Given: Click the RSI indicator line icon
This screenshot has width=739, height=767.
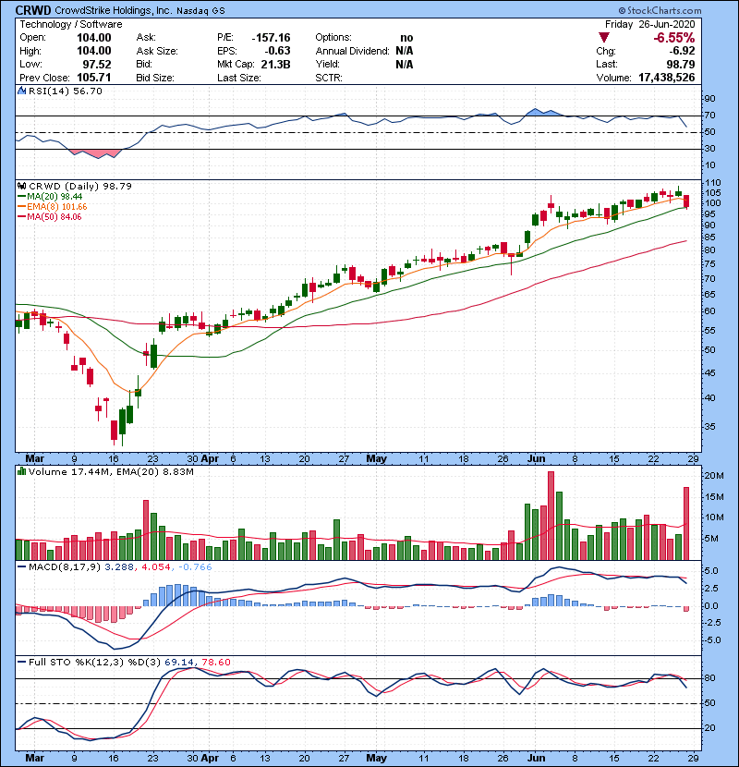Looking at the screenshot, I should (21, 91).
